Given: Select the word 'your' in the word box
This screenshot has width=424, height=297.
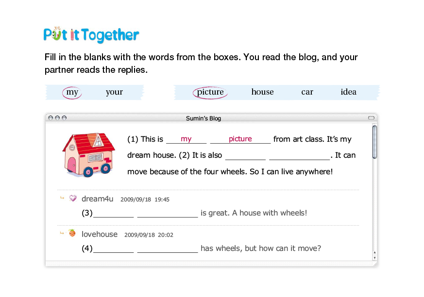Looking at the screenshot, I should [114, 92].
